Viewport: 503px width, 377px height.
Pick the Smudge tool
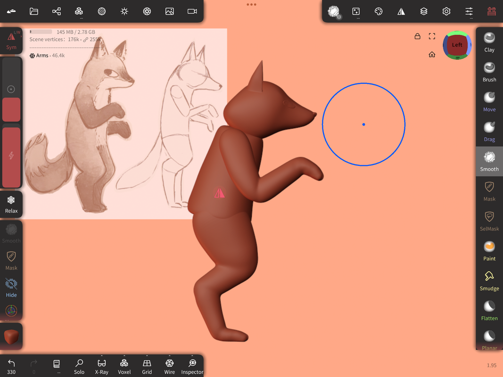click(x=489, y=280)
